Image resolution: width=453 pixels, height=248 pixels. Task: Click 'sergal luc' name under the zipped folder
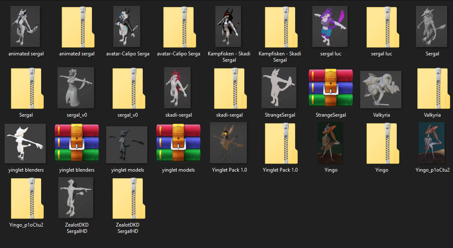click(x=382, y=54)
